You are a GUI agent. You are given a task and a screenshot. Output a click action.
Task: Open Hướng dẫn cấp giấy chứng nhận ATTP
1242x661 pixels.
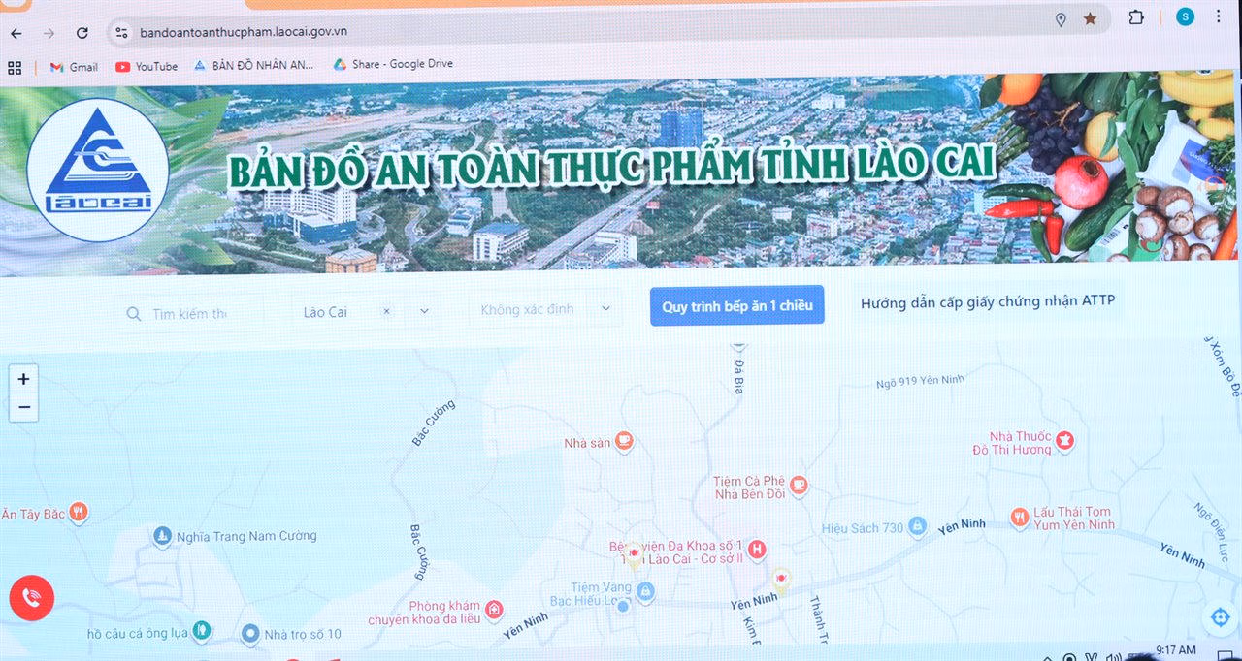click(988, 302)
